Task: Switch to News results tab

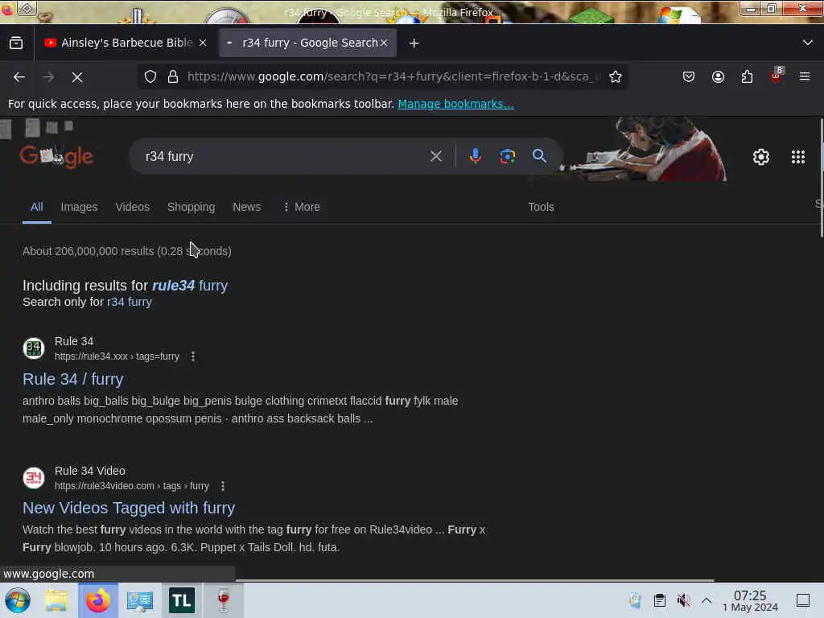Action: tap(246, 207)
